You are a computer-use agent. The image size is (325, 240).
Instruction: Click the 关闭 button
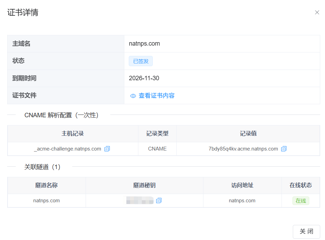click(307, 231)
